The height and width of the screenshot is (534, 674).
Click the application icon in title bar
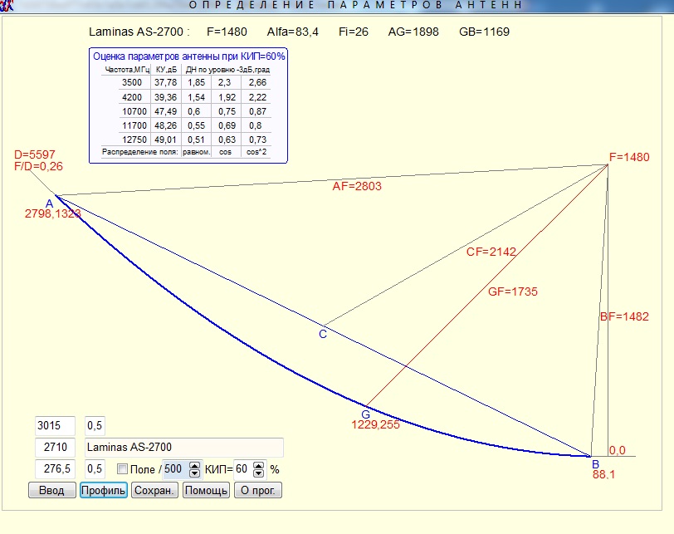[6, 6]
